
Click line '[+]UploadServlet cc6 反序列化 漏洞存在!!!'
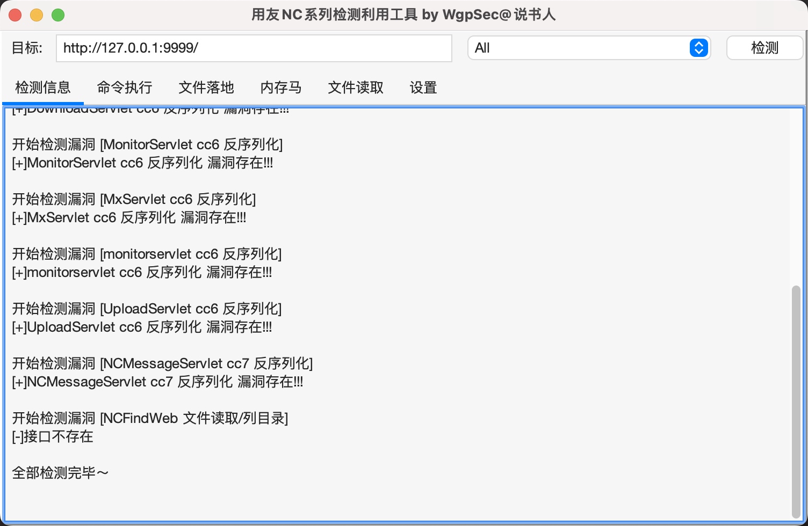pos(142,327)
